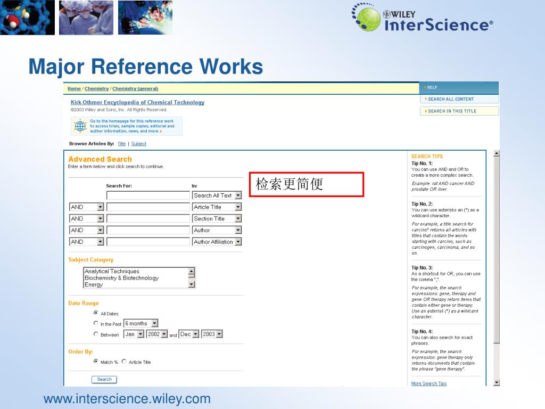Select the Between dates radio button

[x=96, y=334]
